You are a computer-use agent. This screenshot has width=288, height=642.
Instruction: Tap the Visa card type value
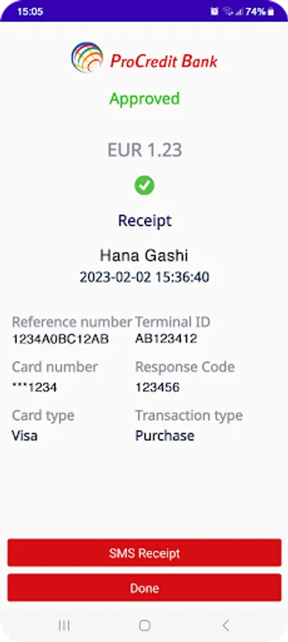point(24,436)
